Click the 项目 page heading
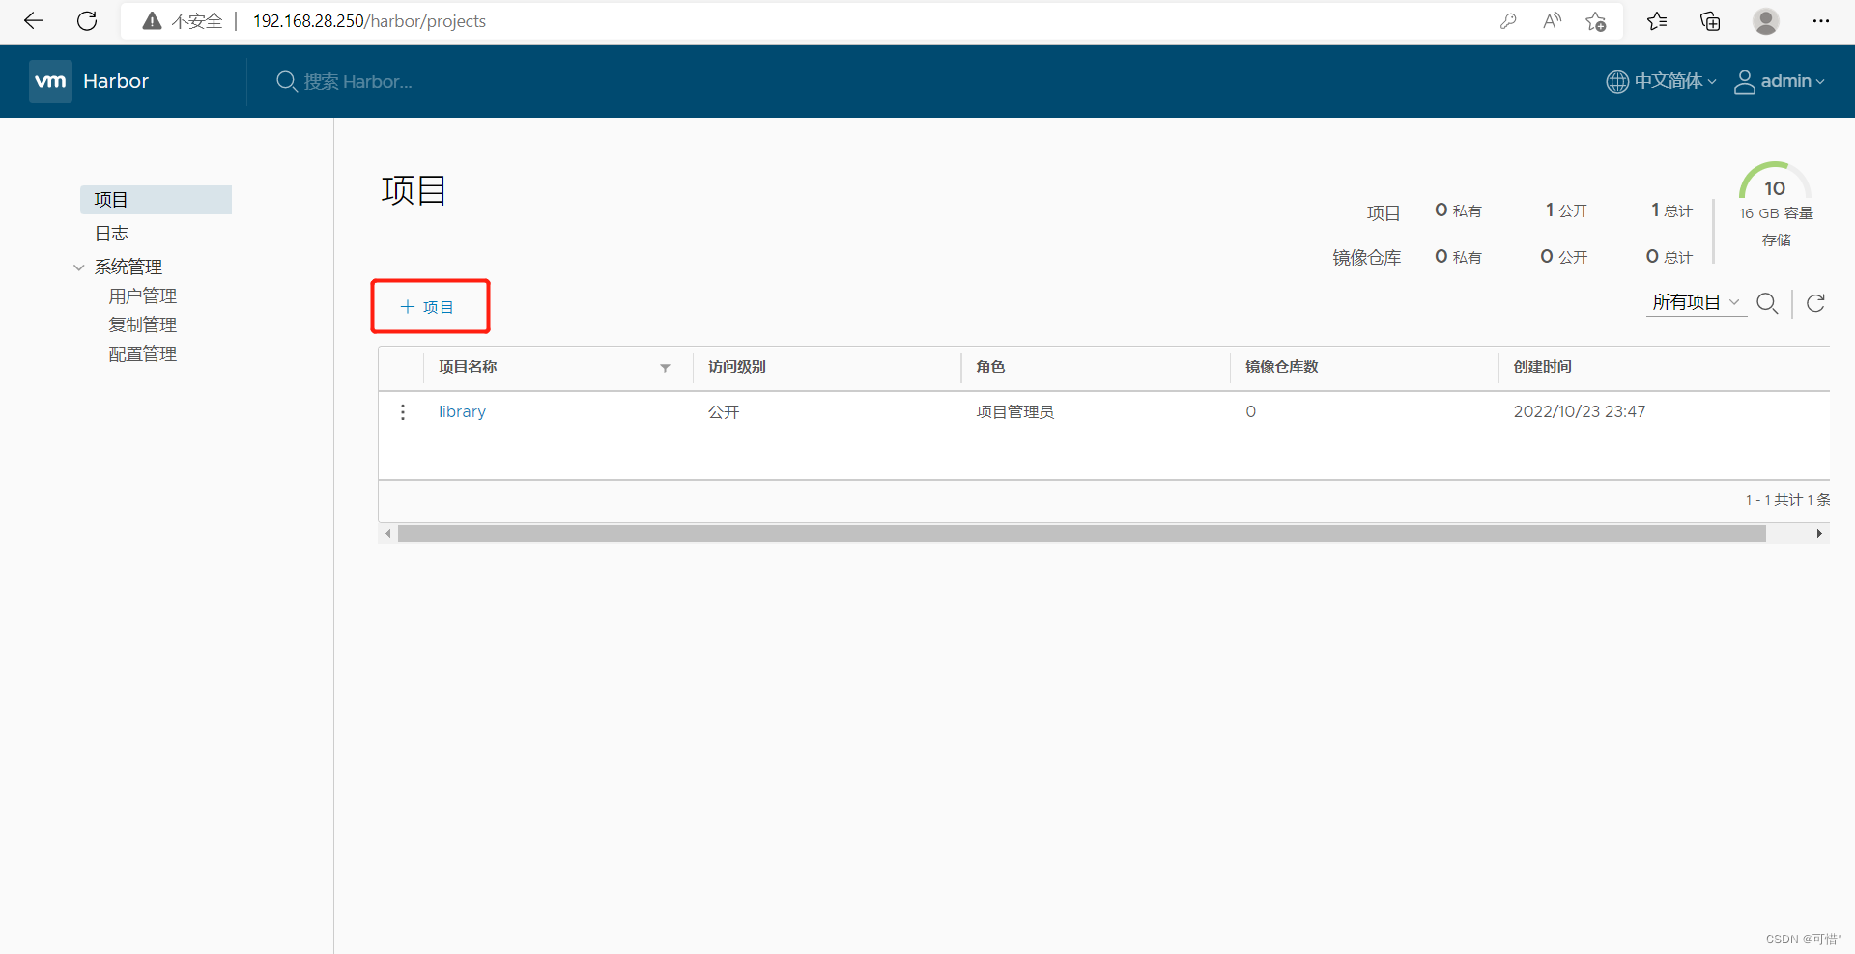This screenshot has width=1855, height=954. coord(414,190)
